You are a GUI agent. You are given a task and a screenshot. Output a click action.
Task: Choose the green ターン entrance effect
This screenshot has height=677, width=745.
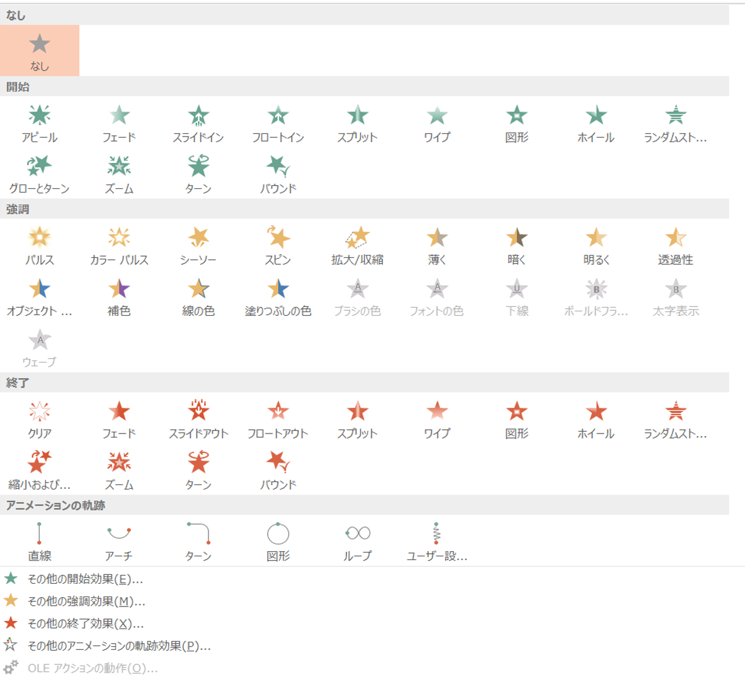point(198,175)
